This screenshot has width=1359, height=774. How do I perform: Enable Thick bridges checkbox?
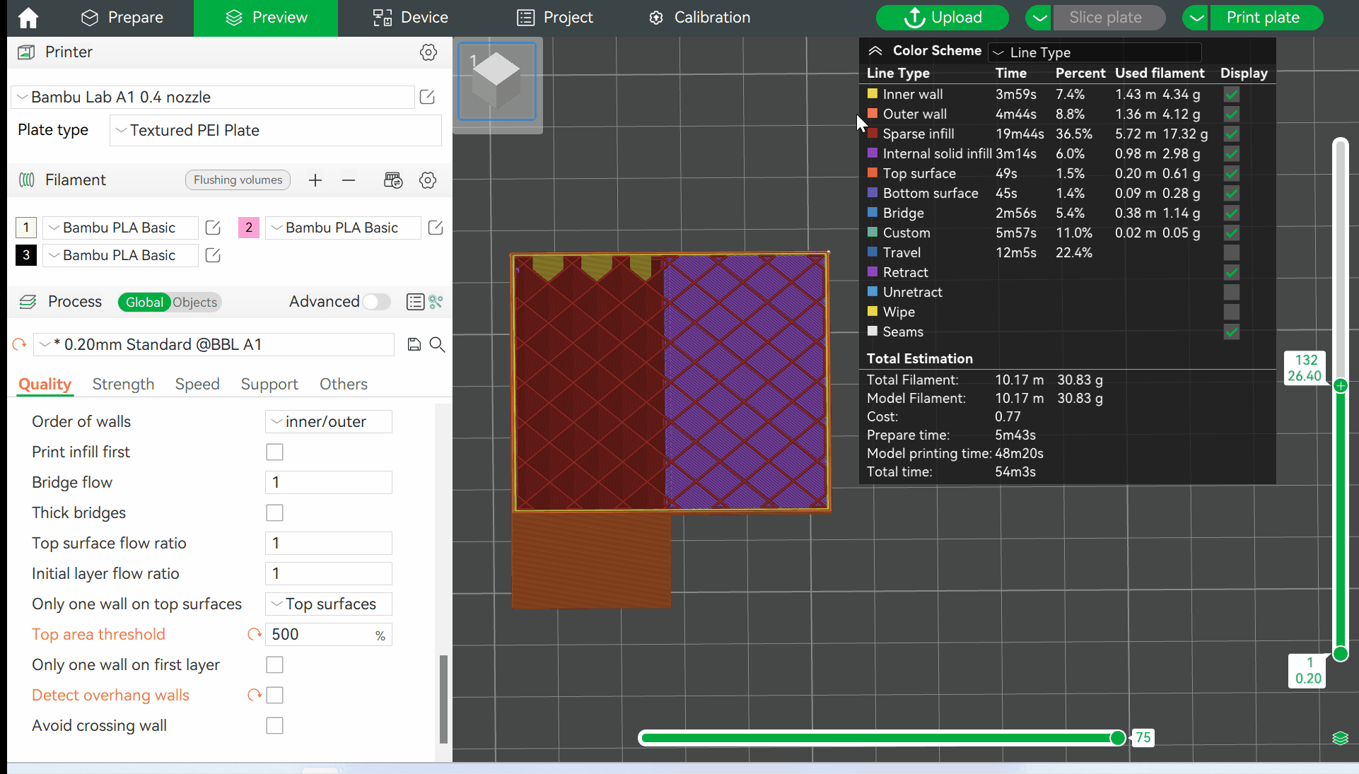(274, 512)
